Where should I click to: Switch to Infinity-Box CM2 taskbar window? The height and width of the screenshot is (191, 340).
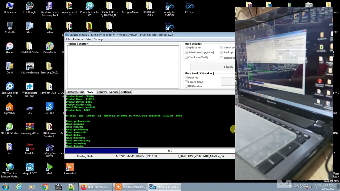(164, 187)
